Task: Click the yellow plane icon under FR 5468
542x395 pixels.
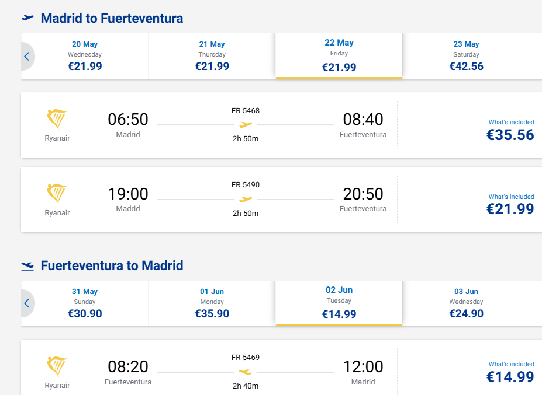Action: [x=246, y=125]
